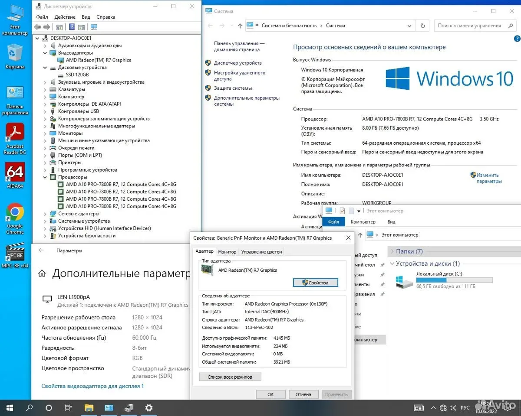
Task: Click Windows Start button
Action: [10, 408]
